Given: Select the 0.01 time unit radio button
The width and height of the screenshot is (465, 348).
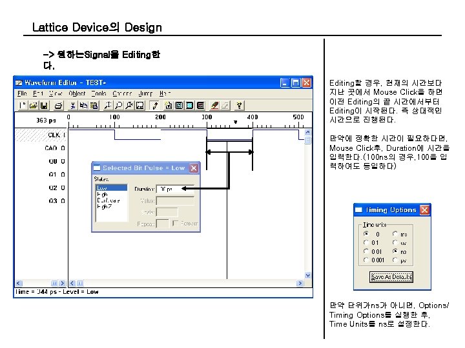Looking at the screenshot, I should point(366,251).
